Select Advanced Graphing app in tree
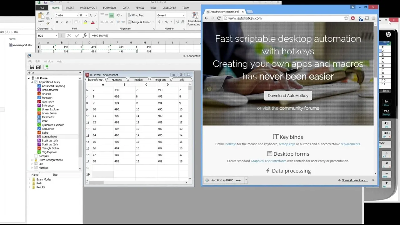The width and height of the screenshot is (400, 225). tap(53, 86)
